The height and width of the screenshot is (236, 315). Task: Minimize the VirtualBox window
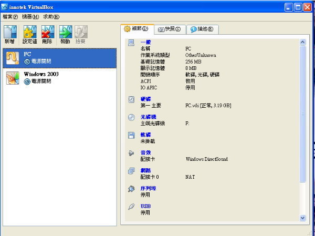pyautogui.click(x=289, y=7)
